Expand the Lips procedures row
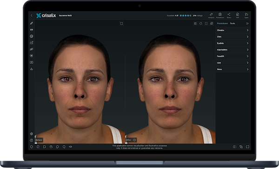This screenshot has width=279, height=169. [x=233, y=63]
